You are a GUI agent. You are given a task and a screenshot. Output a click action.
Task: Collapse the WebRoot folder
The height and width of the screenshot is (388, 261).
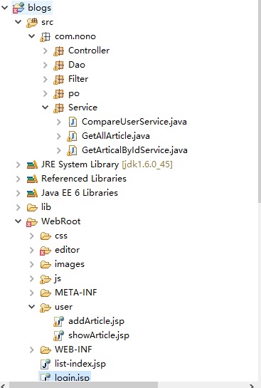[18, 221]
